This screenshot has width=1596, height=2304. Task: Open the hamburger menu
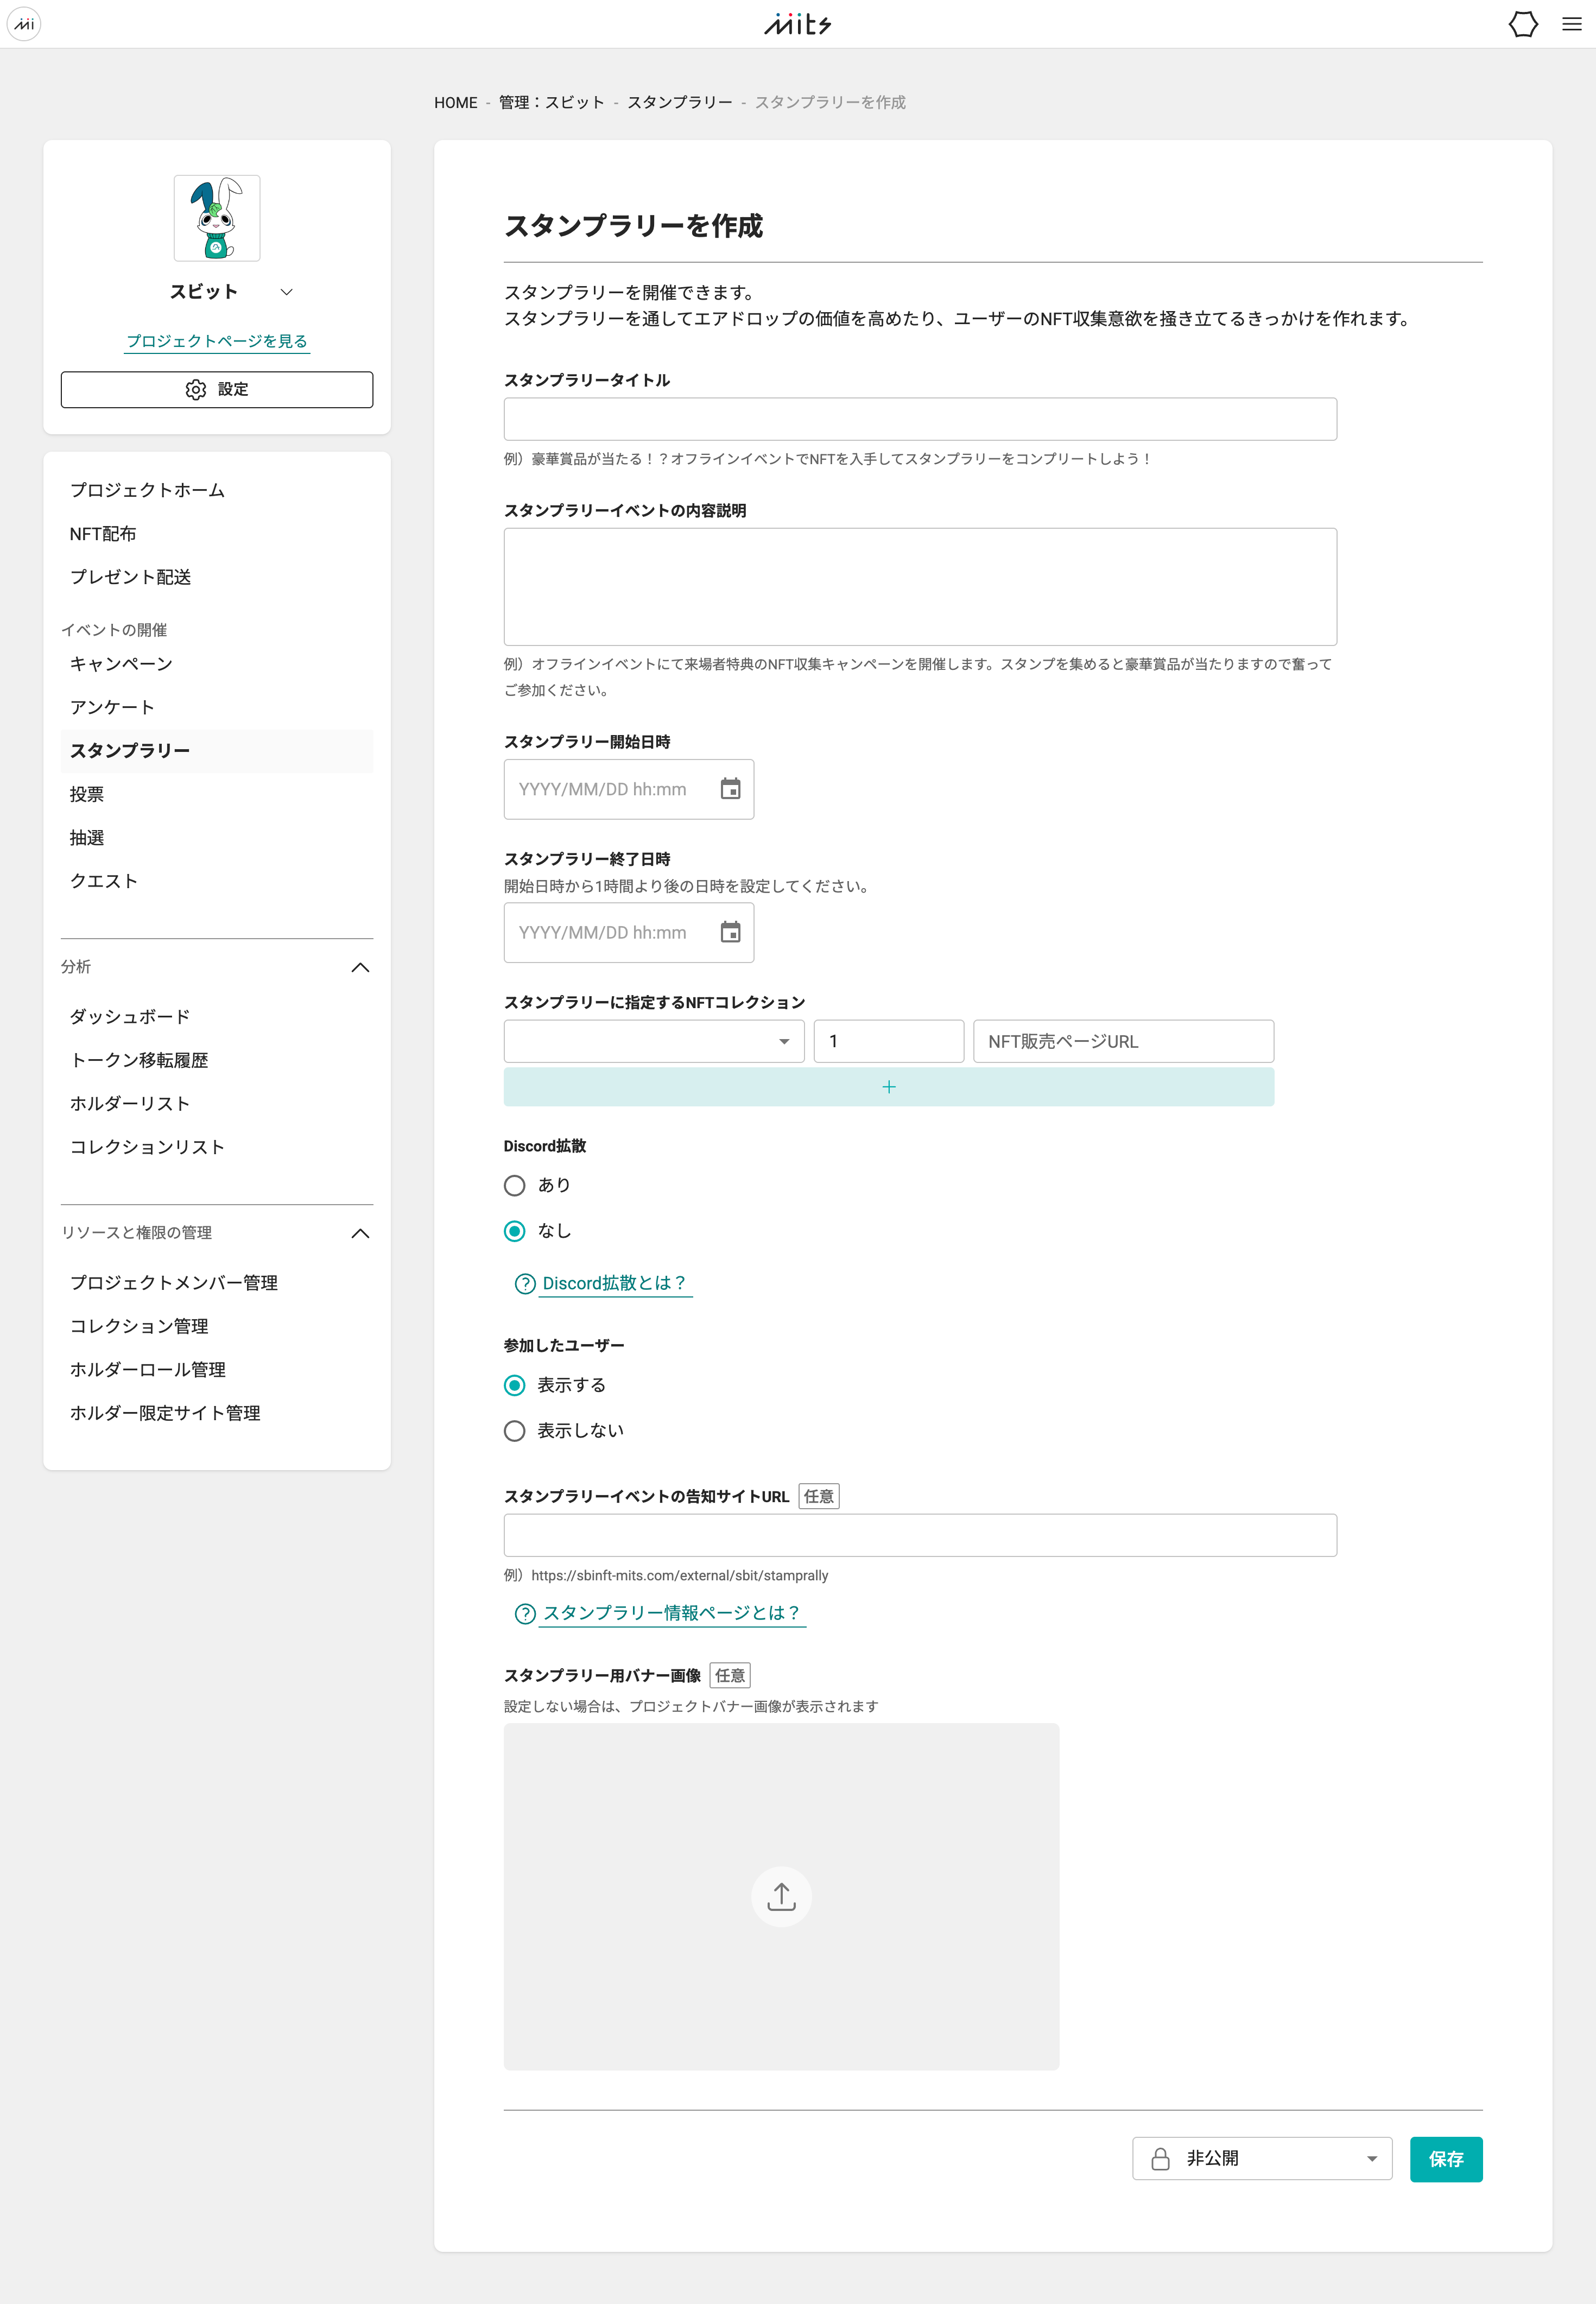click(x=1571, y=24)
